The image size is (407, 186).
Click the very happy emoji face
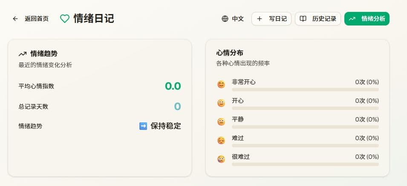(x=221, y=85)
